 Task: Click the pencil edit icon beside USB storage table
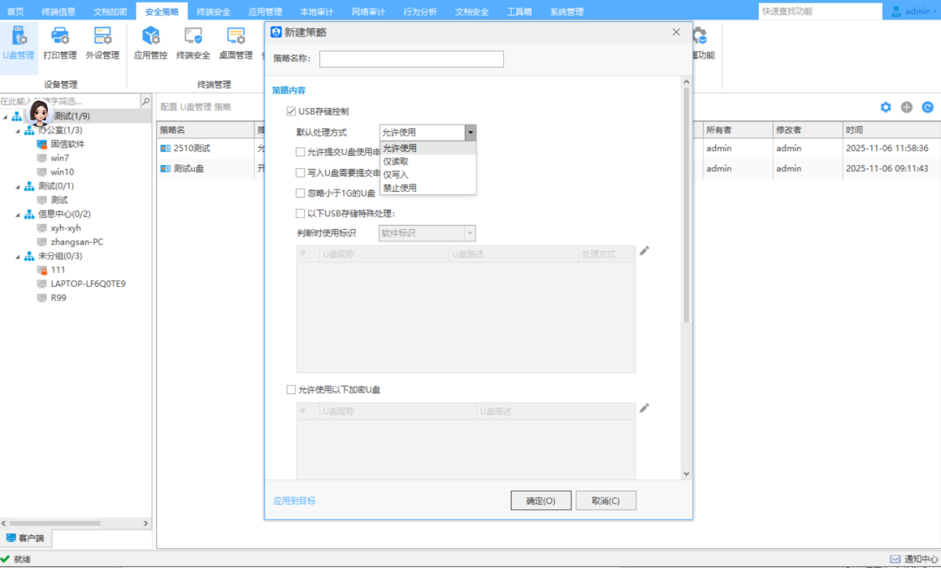(x=644, y=251)
